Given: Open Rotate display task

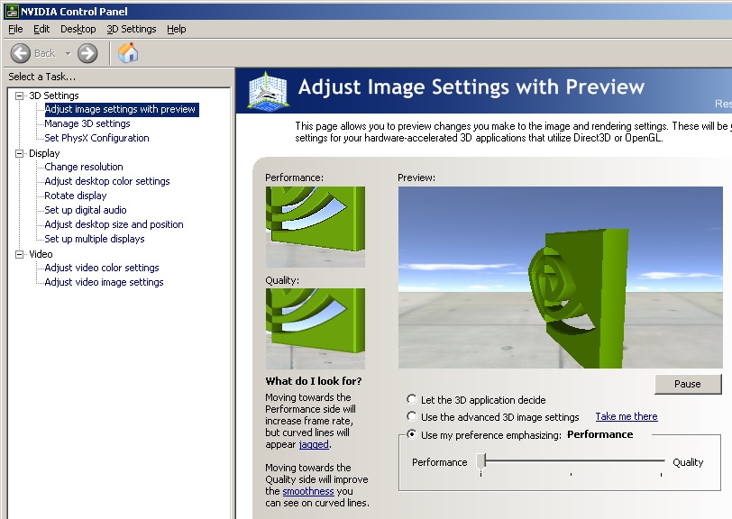Looking at the screenshot, I should pyautogui.click(x=75, y=196).
